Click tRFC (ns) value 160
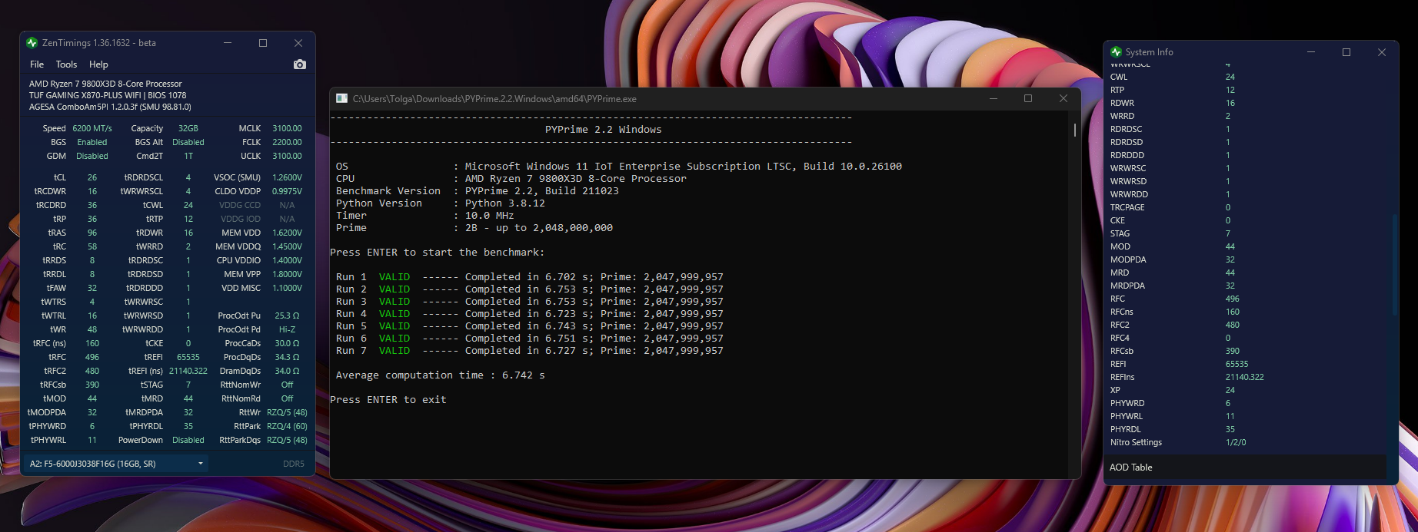Image resolution: width=1418 pixels, height=532 pixels. [92, 343]
